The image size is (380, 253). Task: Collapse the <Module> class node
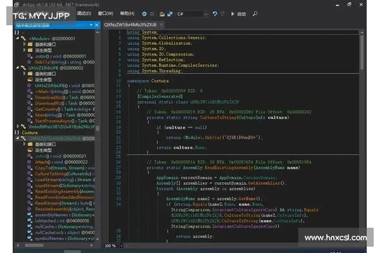[x=18, y=39]
